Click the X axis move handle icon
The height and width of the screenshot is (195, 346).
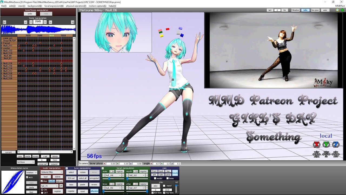[316, 154]
